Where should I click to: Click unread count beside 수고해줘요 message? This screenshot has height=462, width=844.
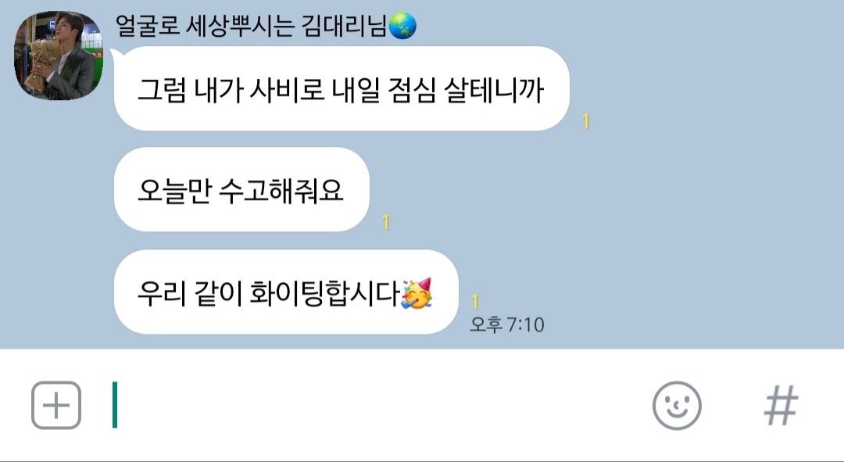385,222
